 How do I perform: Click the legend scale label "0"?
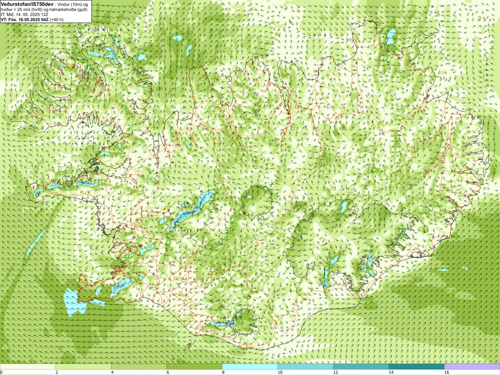tap(2, 372)
